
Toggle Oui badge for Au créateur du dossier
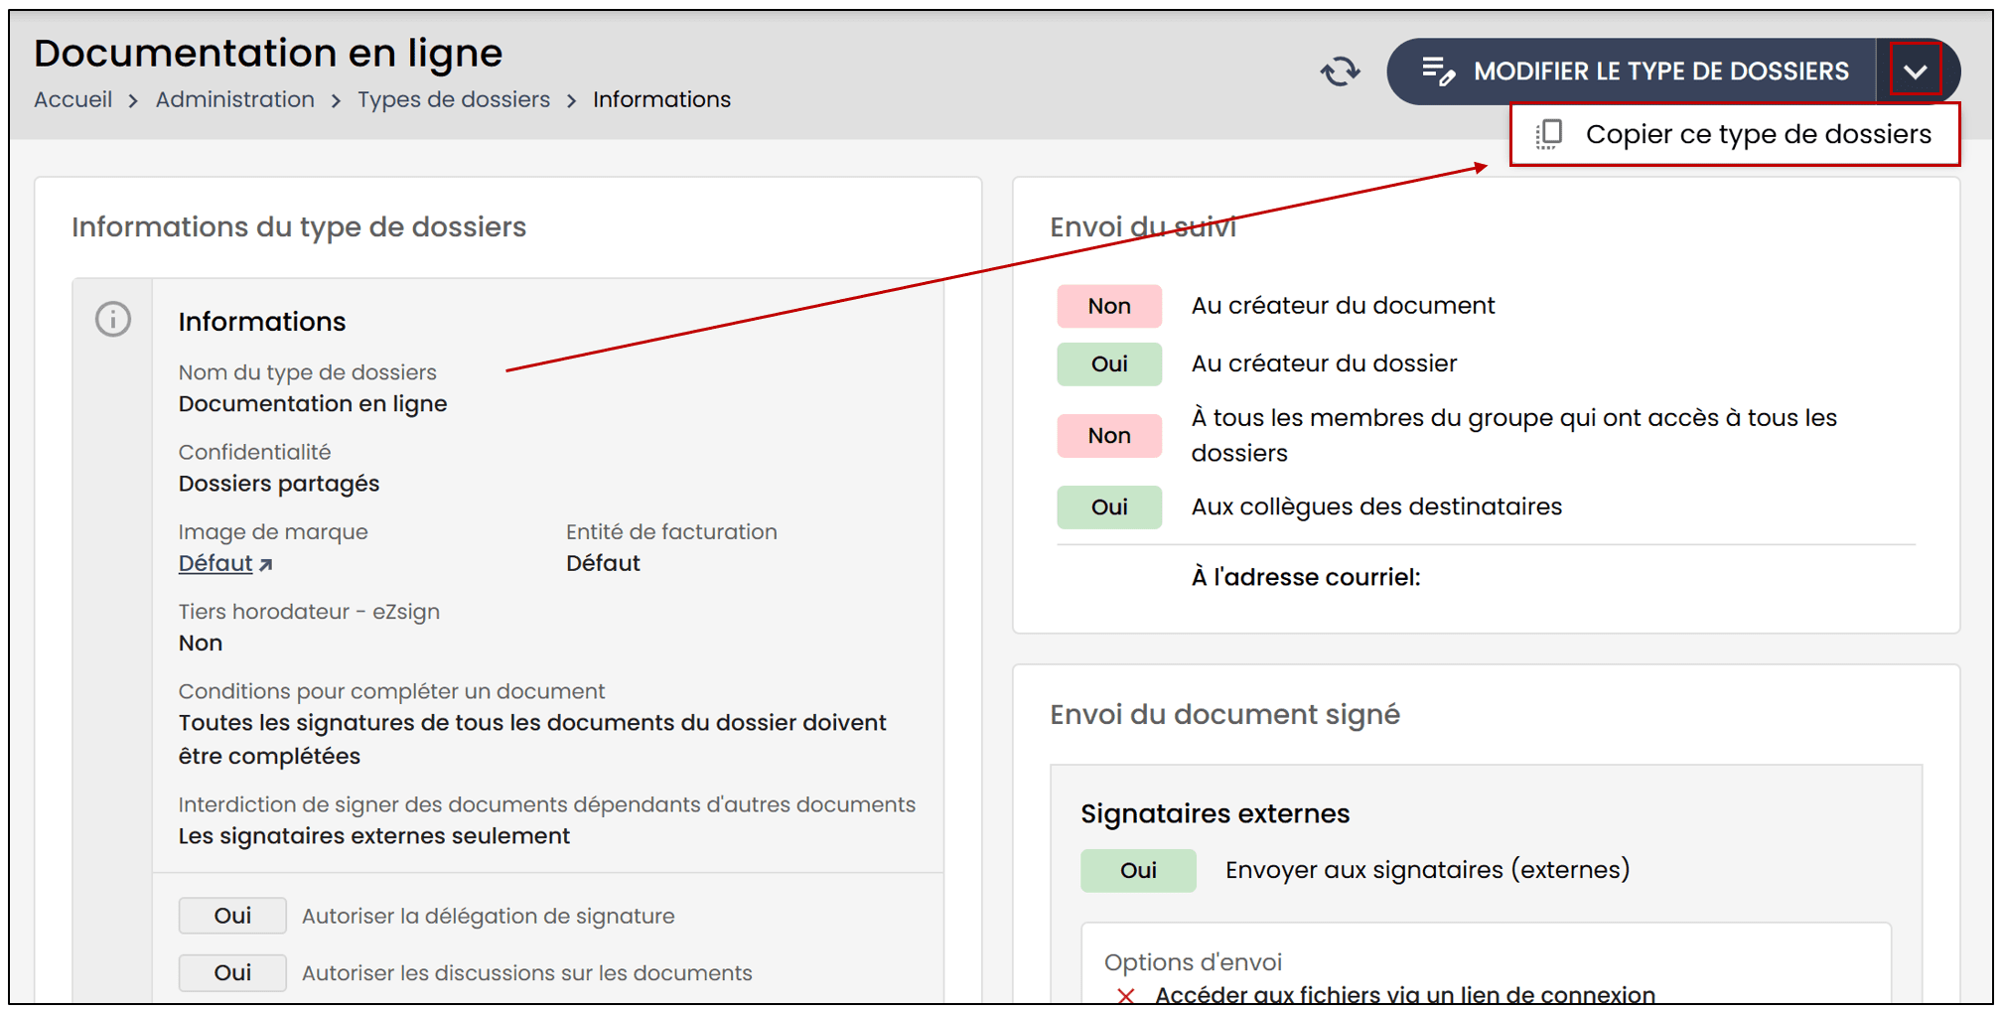1108,363
